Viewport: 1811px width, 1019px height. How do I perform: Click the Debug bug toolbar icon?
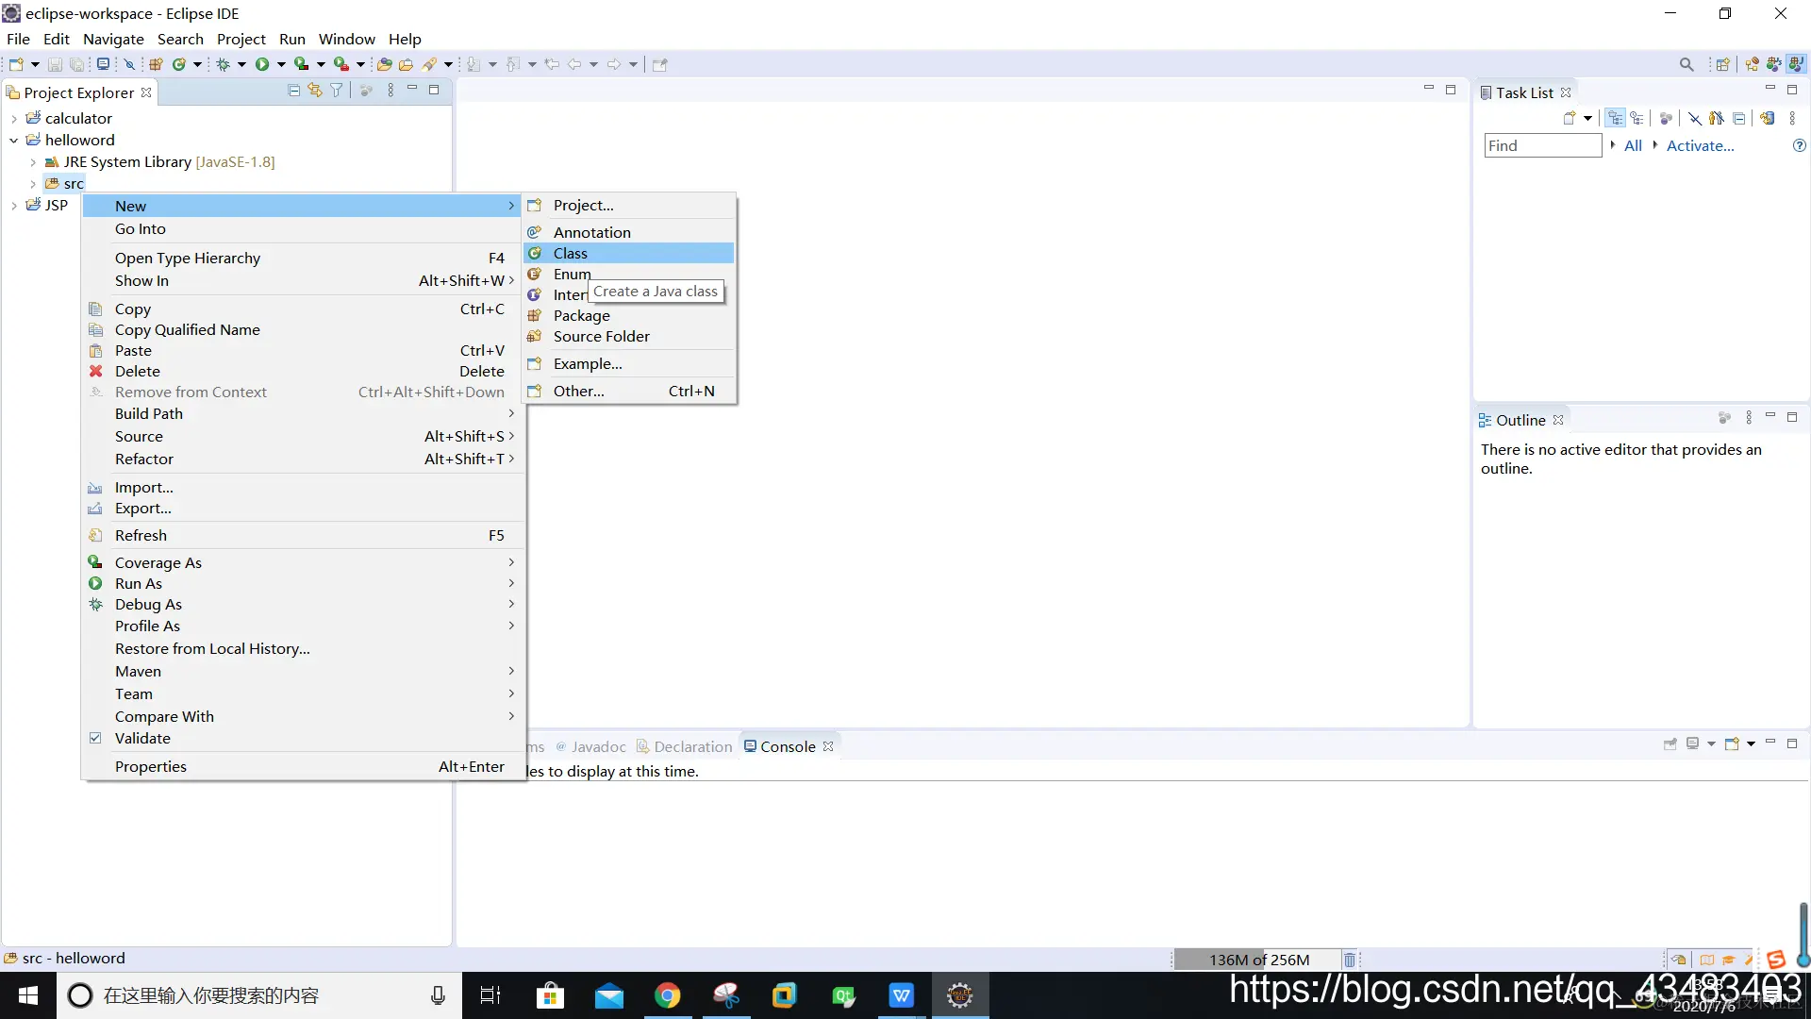[x=224, y=64]
